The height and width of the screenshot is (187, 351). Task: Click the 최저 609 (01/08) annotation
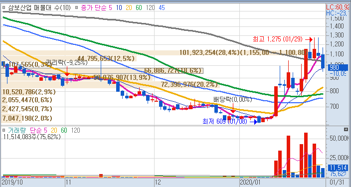click(x=225, y=122)
